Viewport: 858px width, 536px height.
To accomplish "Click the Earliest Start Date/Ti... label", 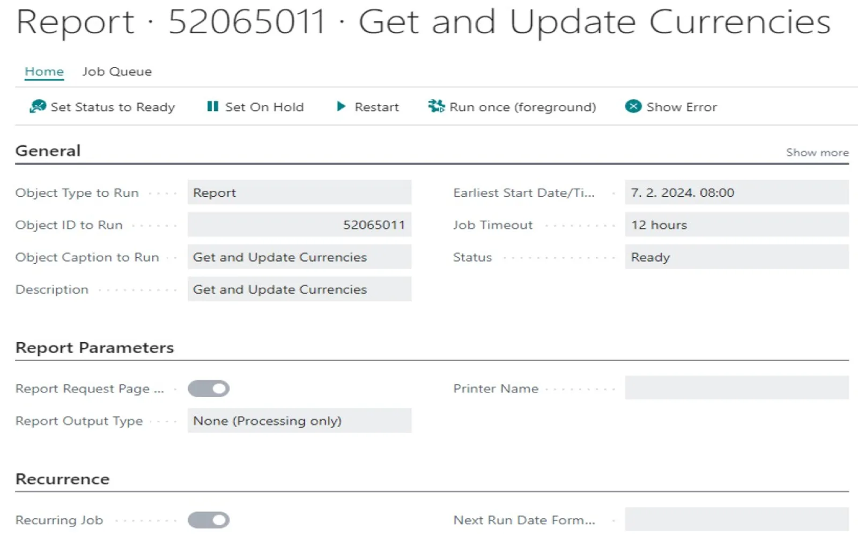I will point(523,193).
